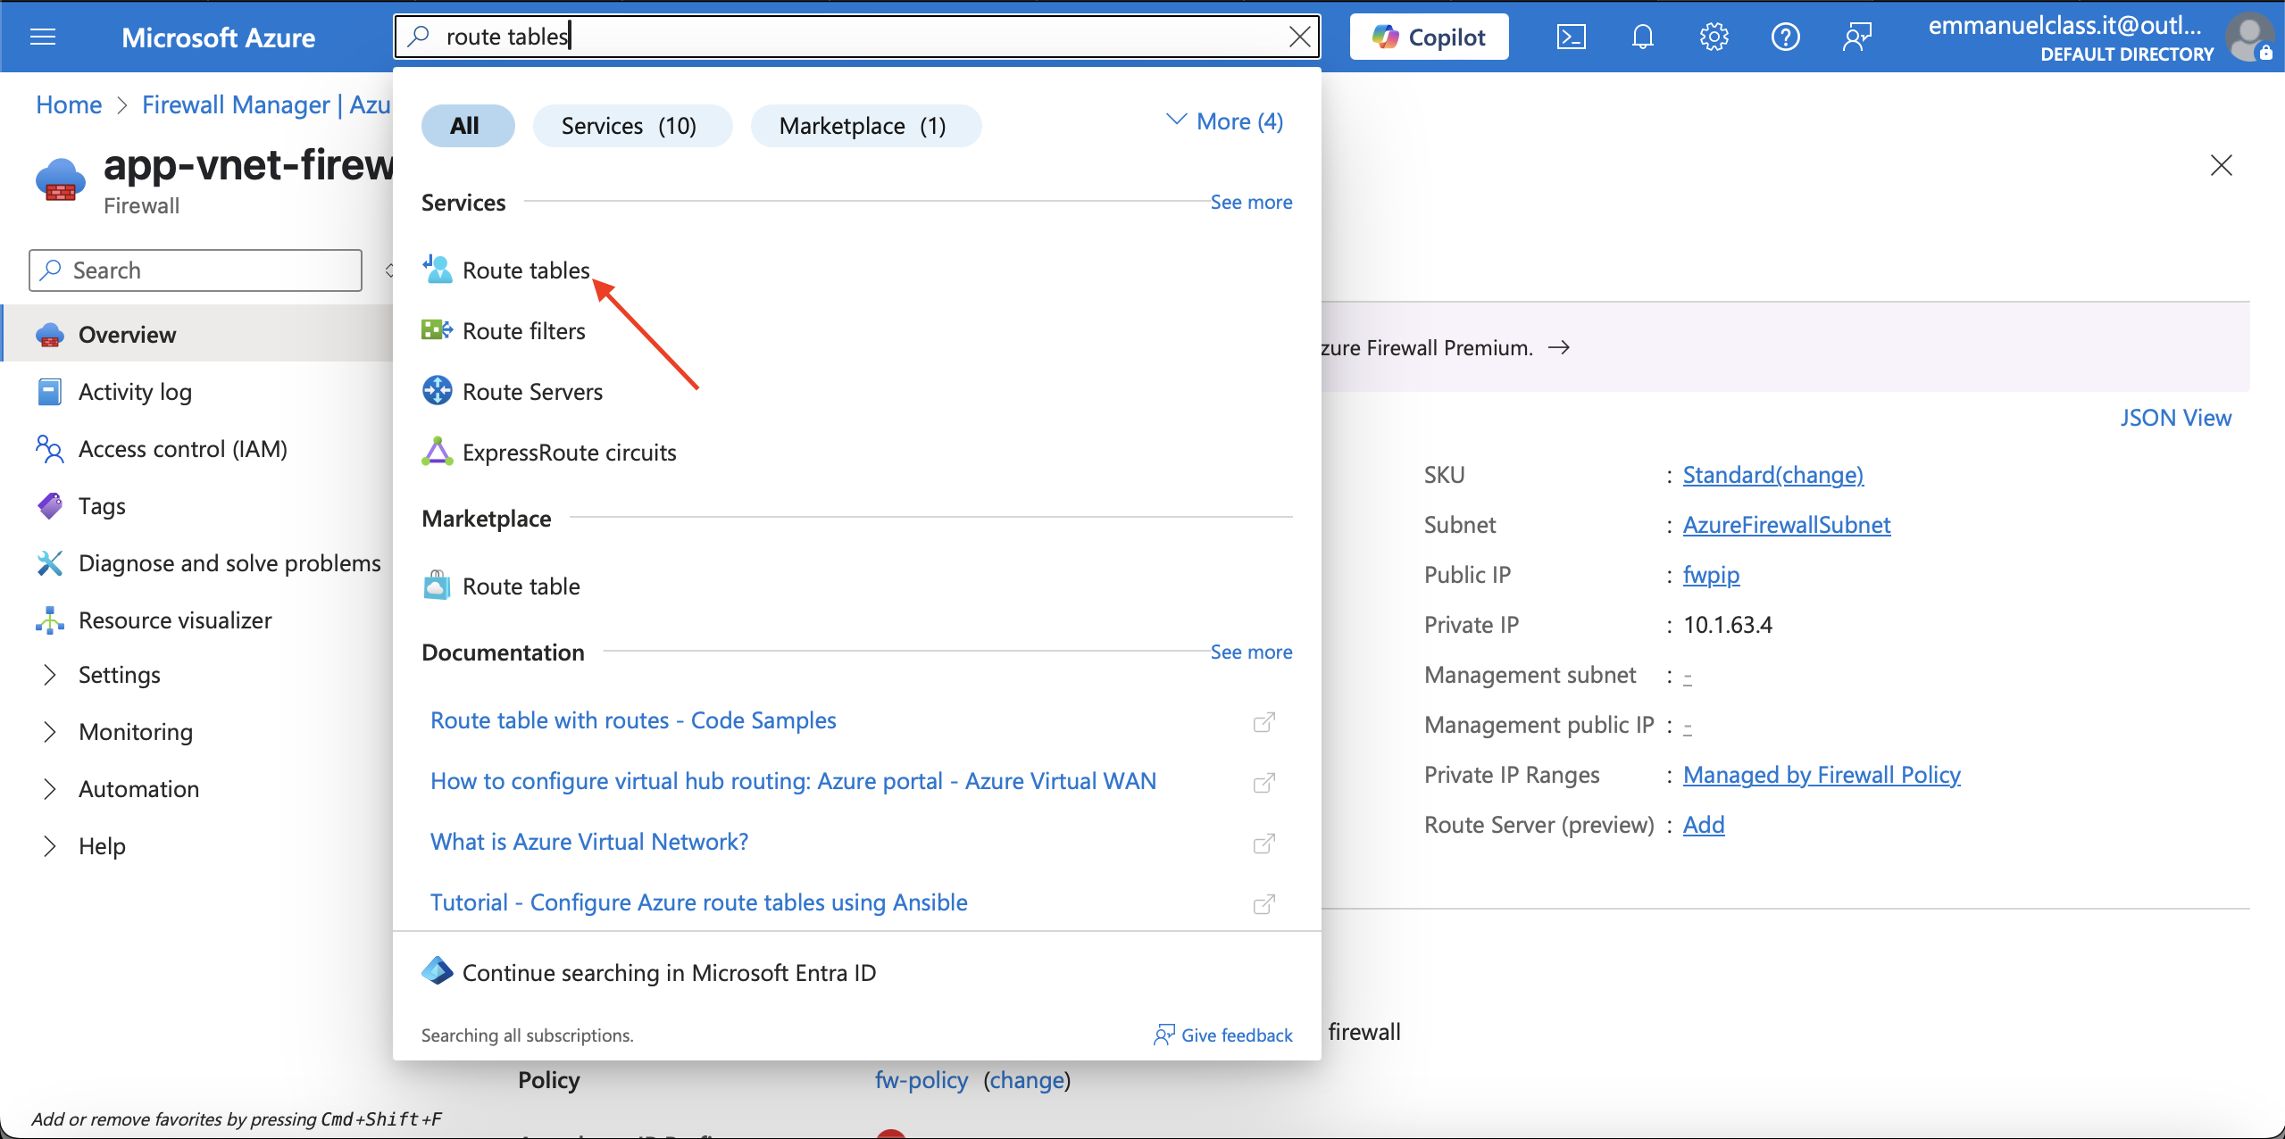Follow the Firewall Premium banner arrow
2285x1139 pixels.
click(1559, 347)
